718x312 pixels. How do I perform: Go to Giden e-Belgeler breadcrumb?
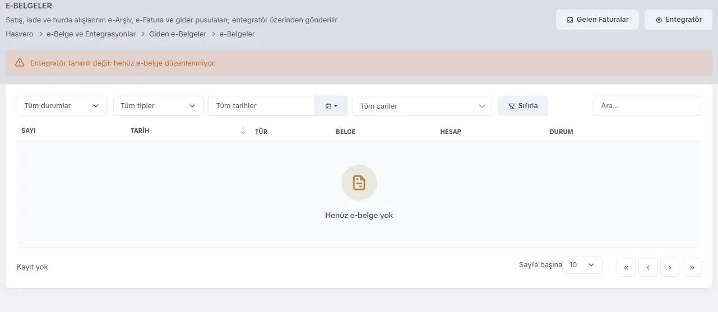(x=178, y=34)
